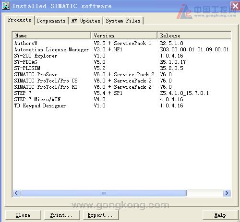
Task: Select the SIMATIC ProTool/Pro RT entry
Action: 46,87
